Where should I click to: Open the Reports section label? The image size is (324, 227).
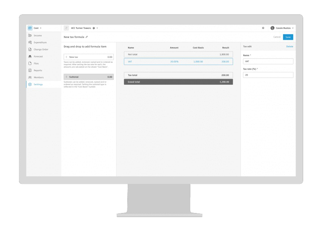(38, 70)
